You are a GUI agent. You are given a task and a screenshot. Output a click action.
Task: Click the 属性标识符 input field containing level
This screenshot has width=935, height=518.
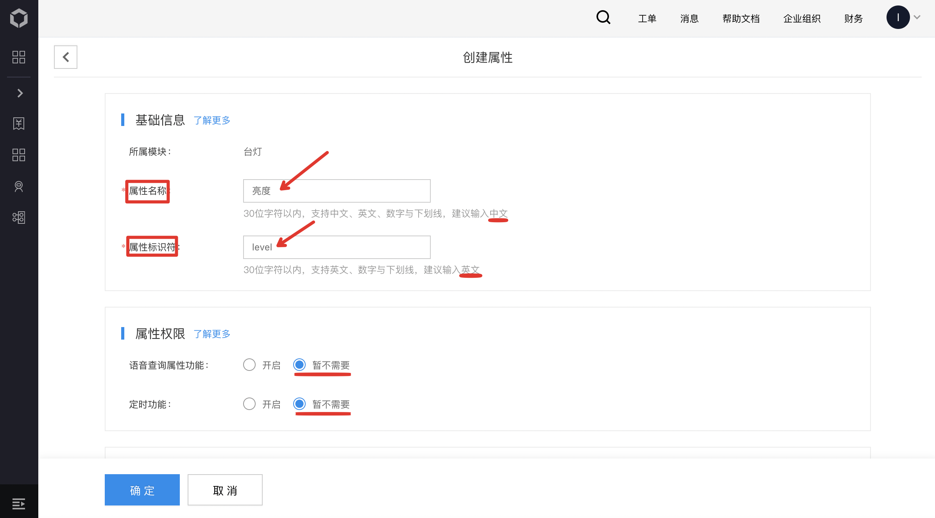click(337, 247)
